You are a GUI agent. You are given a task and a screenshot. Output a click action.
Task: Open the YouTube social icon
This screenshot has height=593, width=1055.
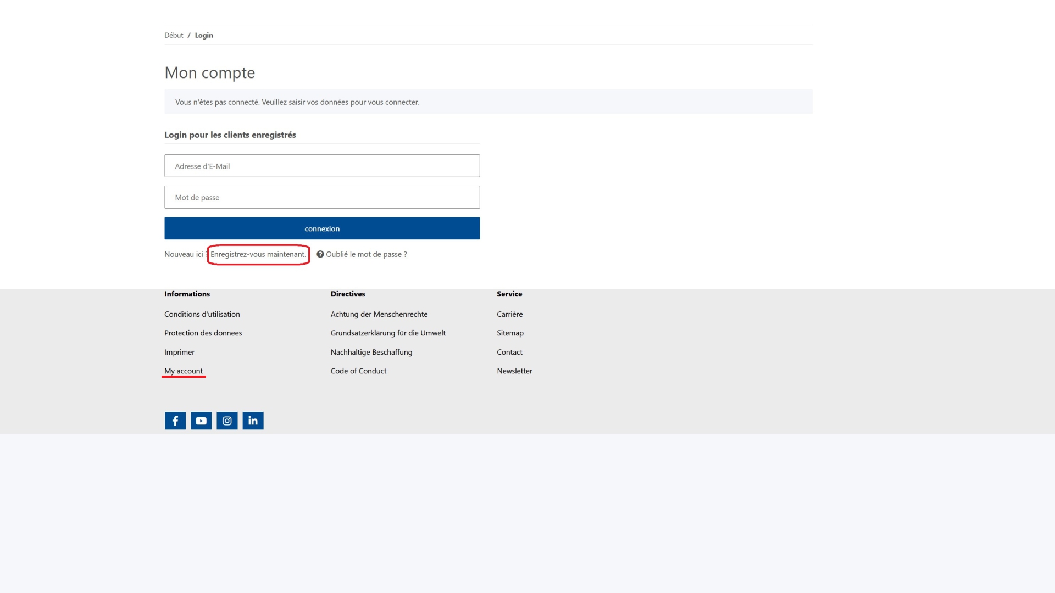(x=201, y=421)
